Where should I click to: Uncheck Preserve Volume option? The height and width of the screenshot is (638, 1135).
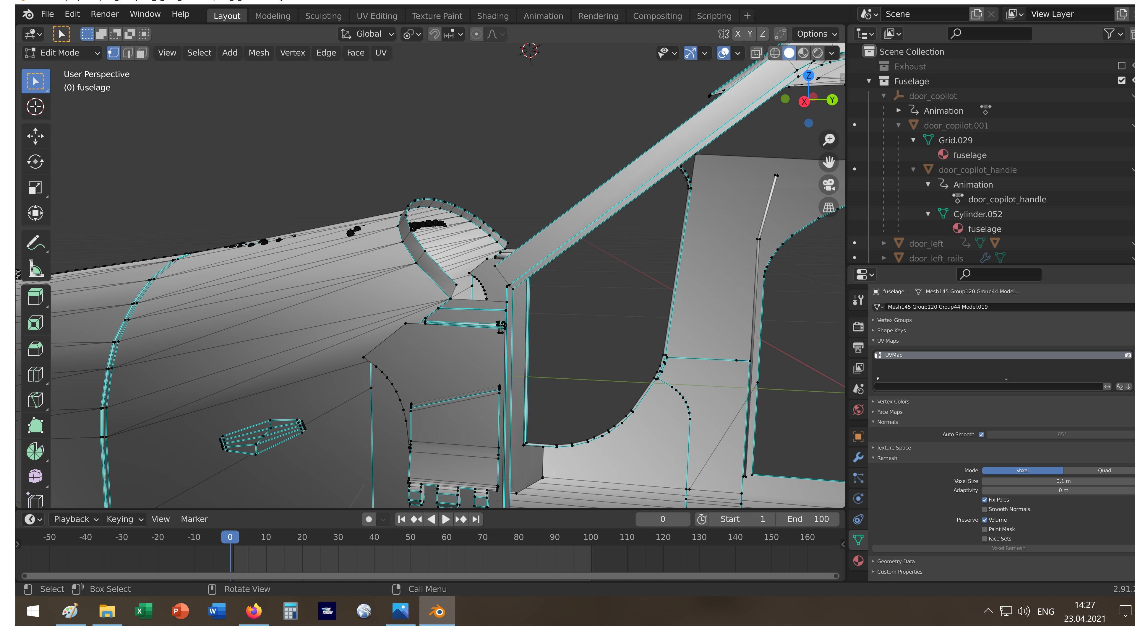pos(985,520)
